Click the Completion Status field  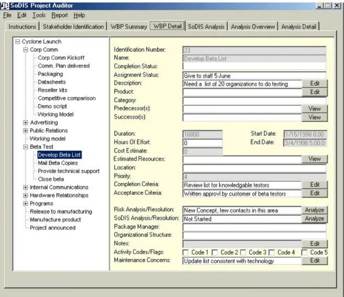pyautogui.click(x=254, y=66)
